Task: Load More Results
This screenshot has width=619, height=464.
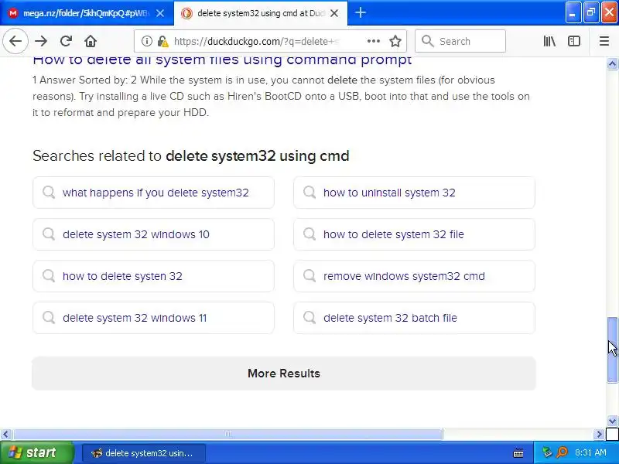Action: pos(284,374)
